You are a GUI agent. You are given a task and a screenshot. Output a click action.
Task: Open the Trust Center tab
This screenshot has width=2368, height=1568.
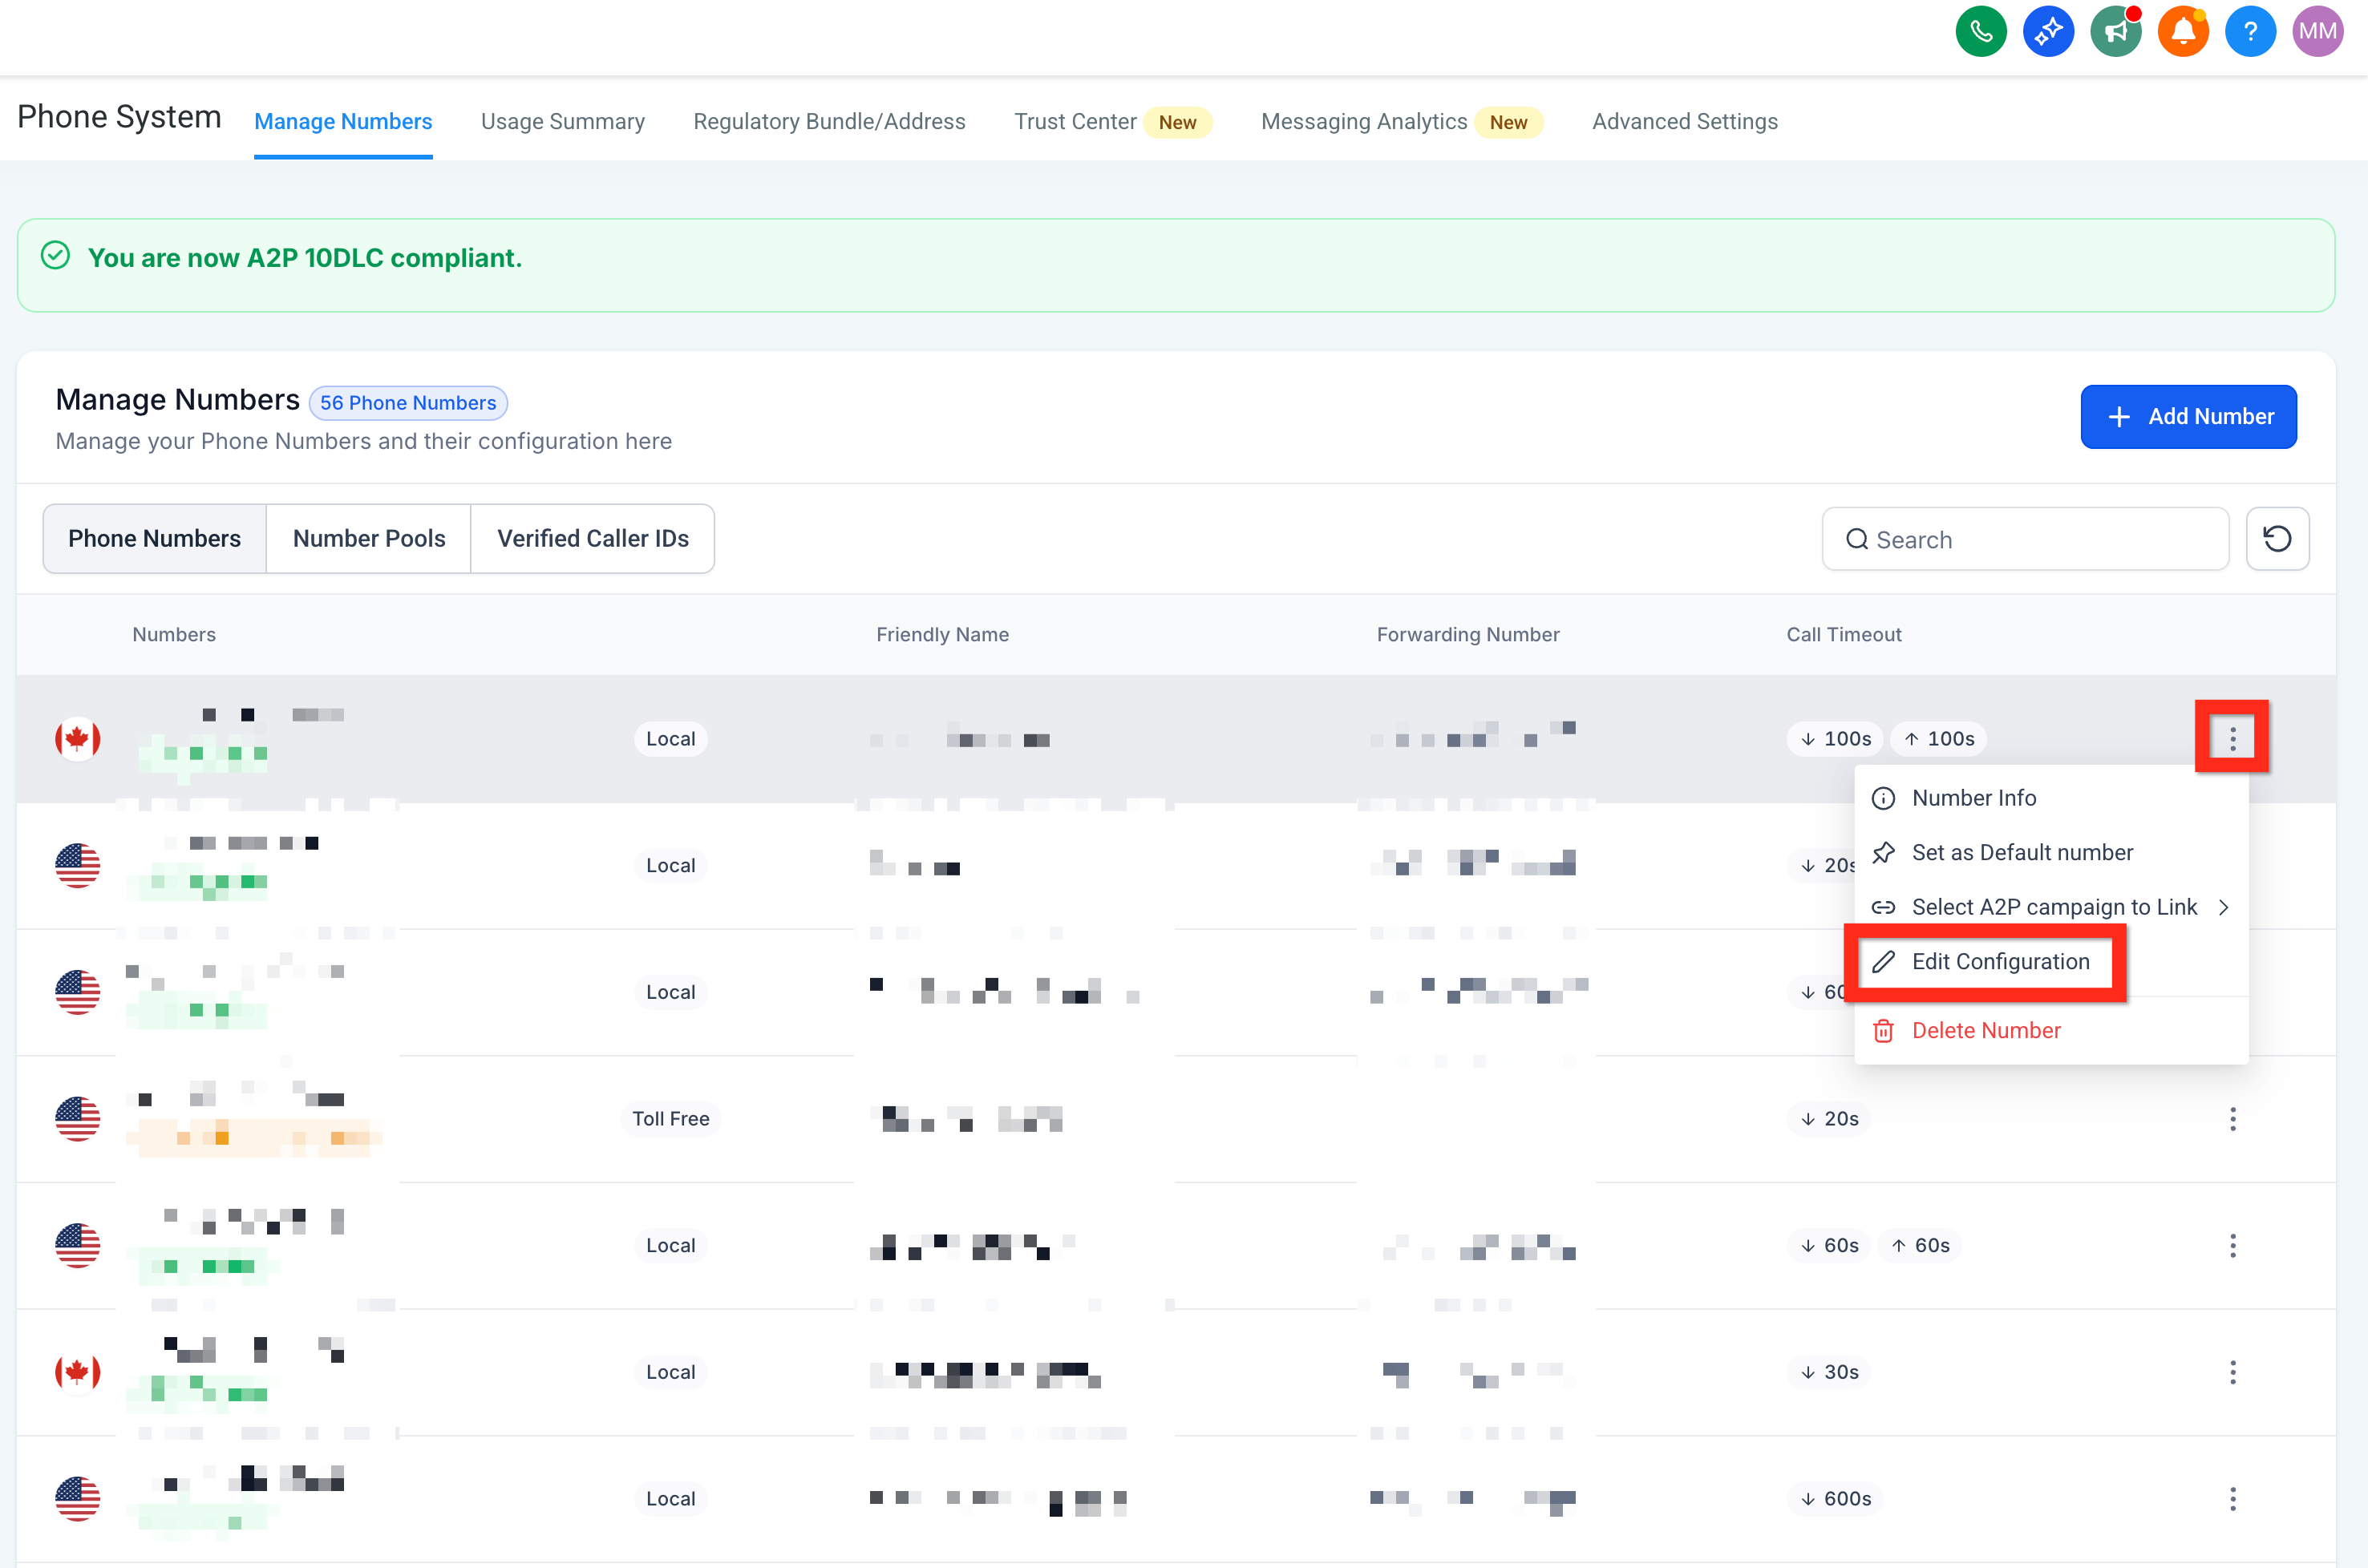coord(1075,122)
